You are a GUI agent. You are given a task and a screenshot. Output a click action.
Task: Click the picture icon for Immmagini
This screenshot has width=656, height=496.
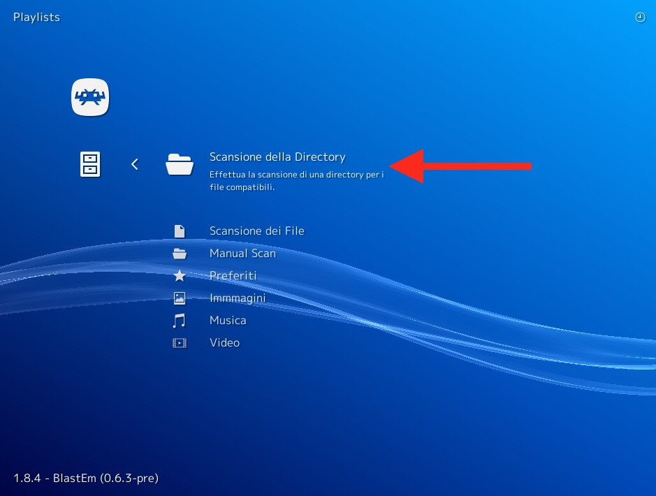tap(180, 298)
